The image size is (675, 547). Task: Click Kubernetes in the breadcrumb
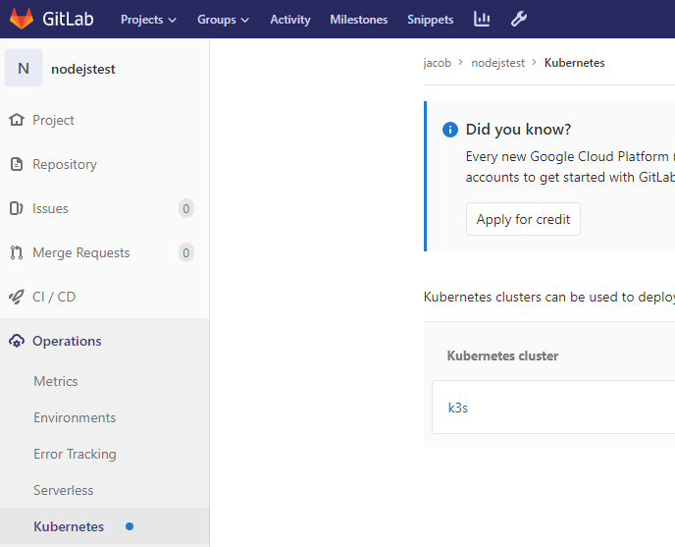click(574, 63)
